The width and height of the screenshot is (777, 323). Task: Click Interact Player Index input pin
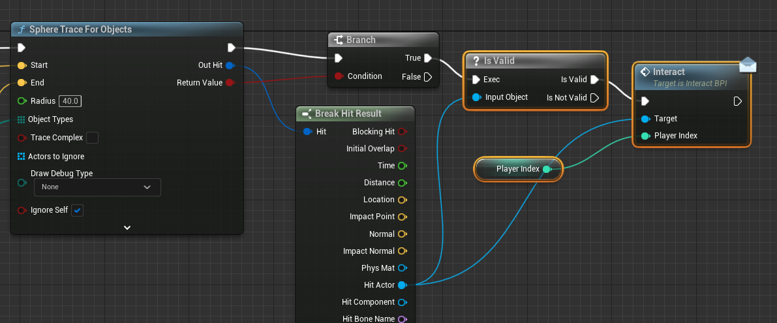(645, 136)
